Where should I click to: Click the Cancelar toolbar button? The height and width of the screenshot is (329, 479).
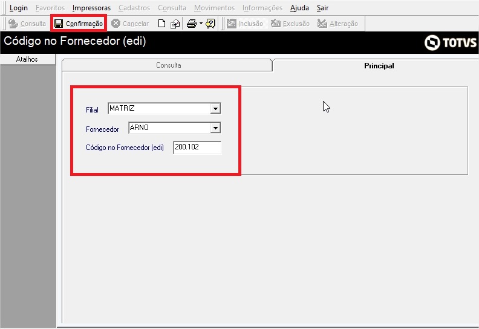pyautogui.click(x=130, y=24)
